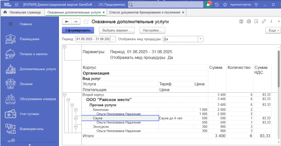The height and width of the screenshot is (146, 281).
Task: Switch to Список документов бронирования и поселения tab
Action: 145,12
